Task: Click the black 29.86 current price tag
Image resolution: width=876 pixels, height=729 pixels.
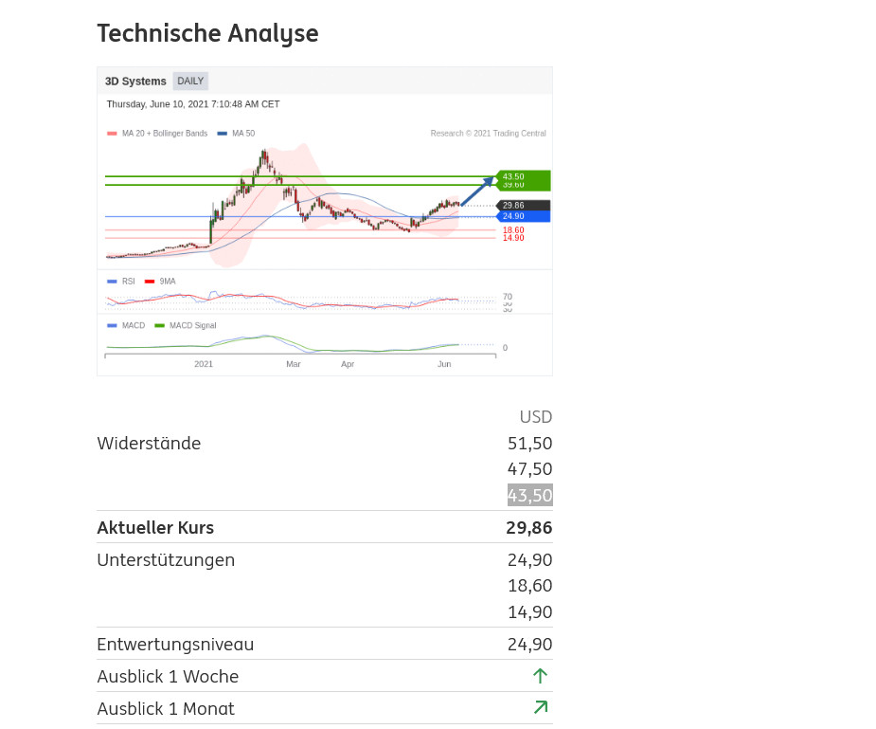Action: pos(522,205)
